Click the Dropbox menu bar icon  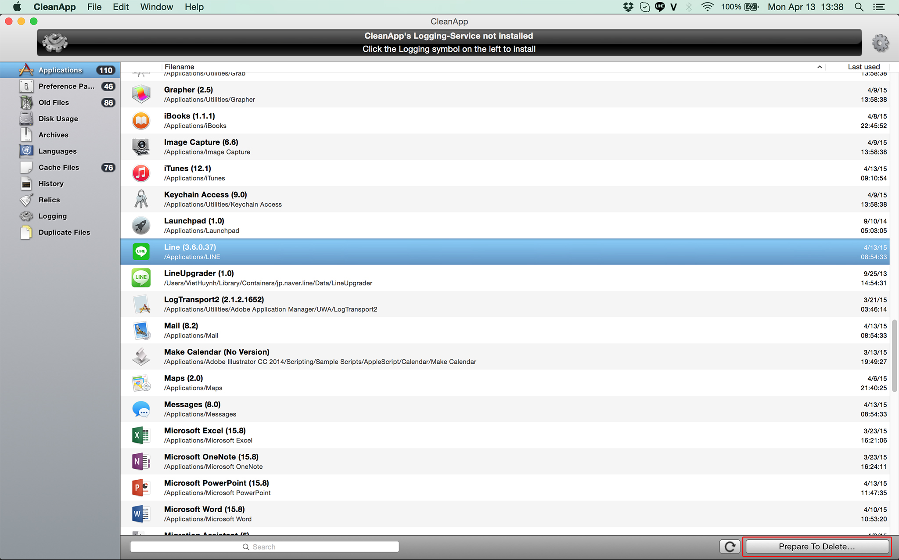pos(628,7)
